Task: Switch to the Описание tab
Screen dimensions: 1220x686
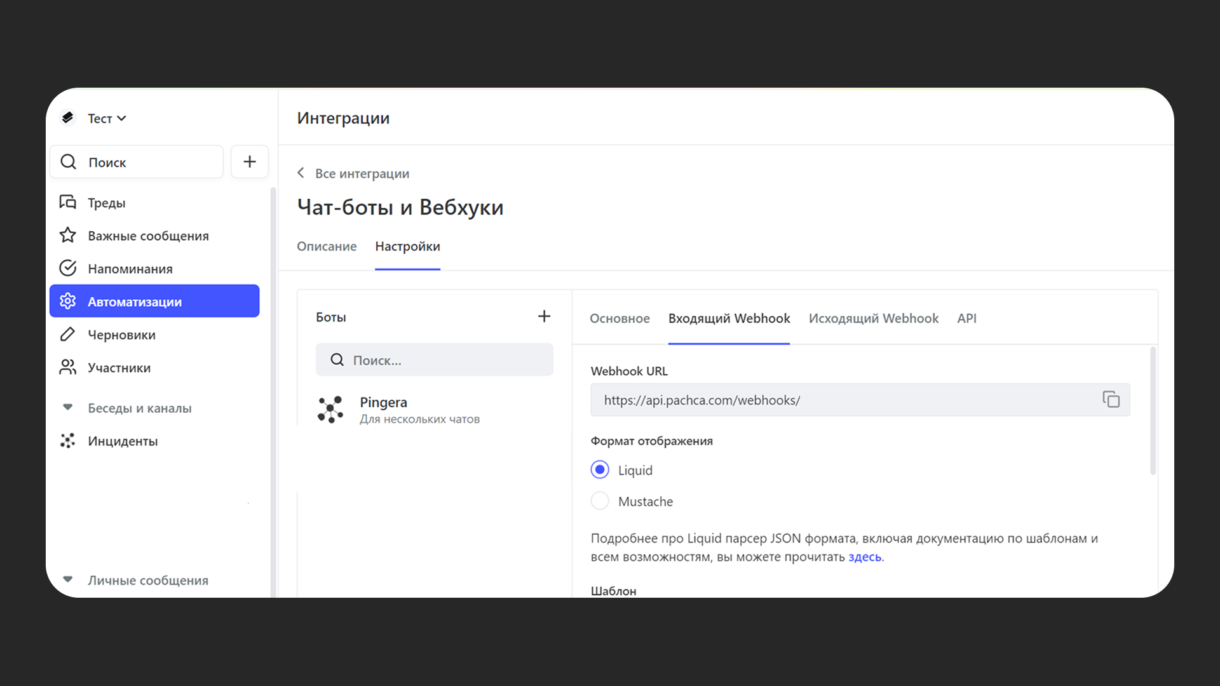Action: (327, 246)
